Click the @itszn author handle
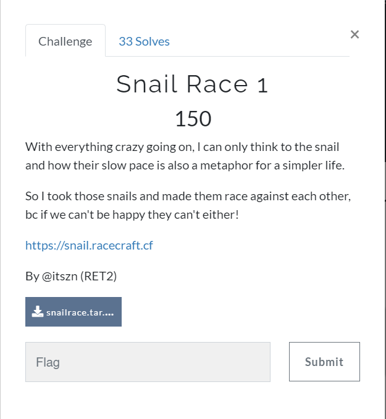386x419 pixels. click(x=60, y=276)
